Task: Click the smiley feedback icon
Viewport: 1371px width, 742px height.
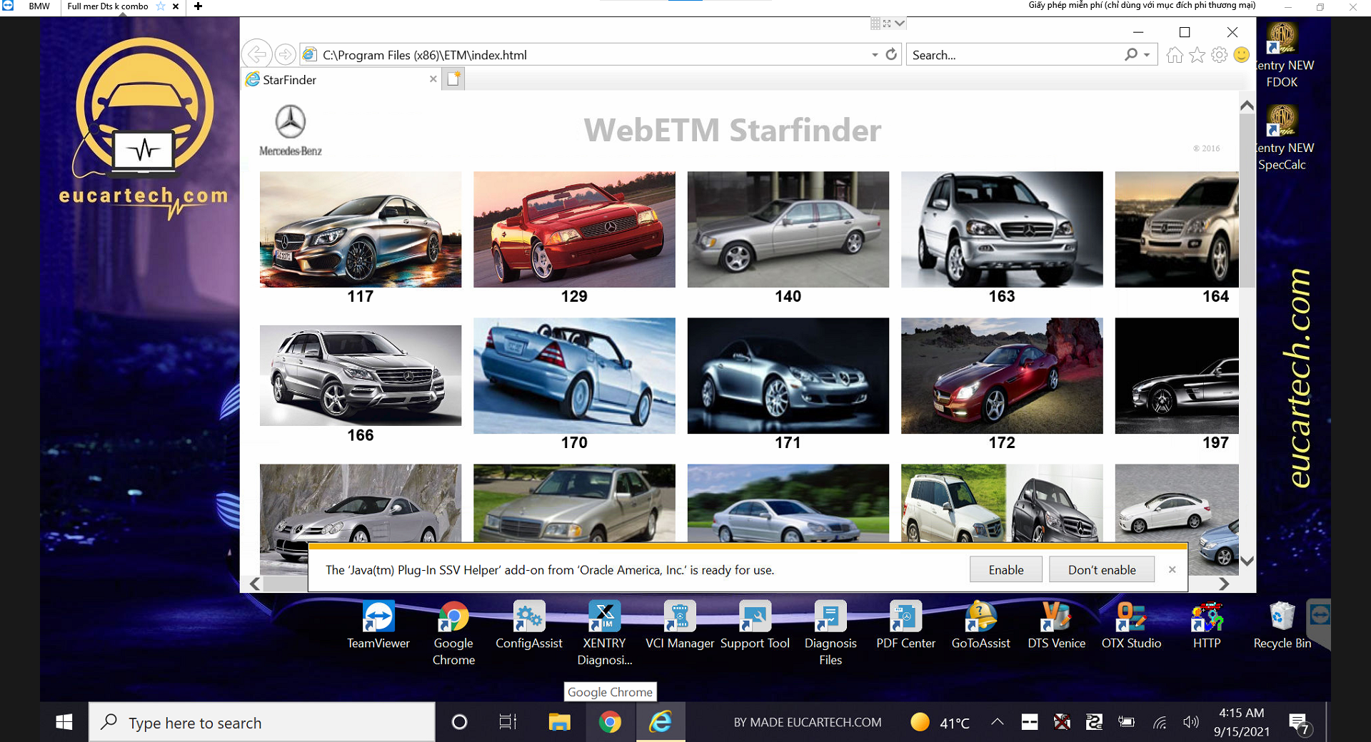Action: tap(1242, 55)
